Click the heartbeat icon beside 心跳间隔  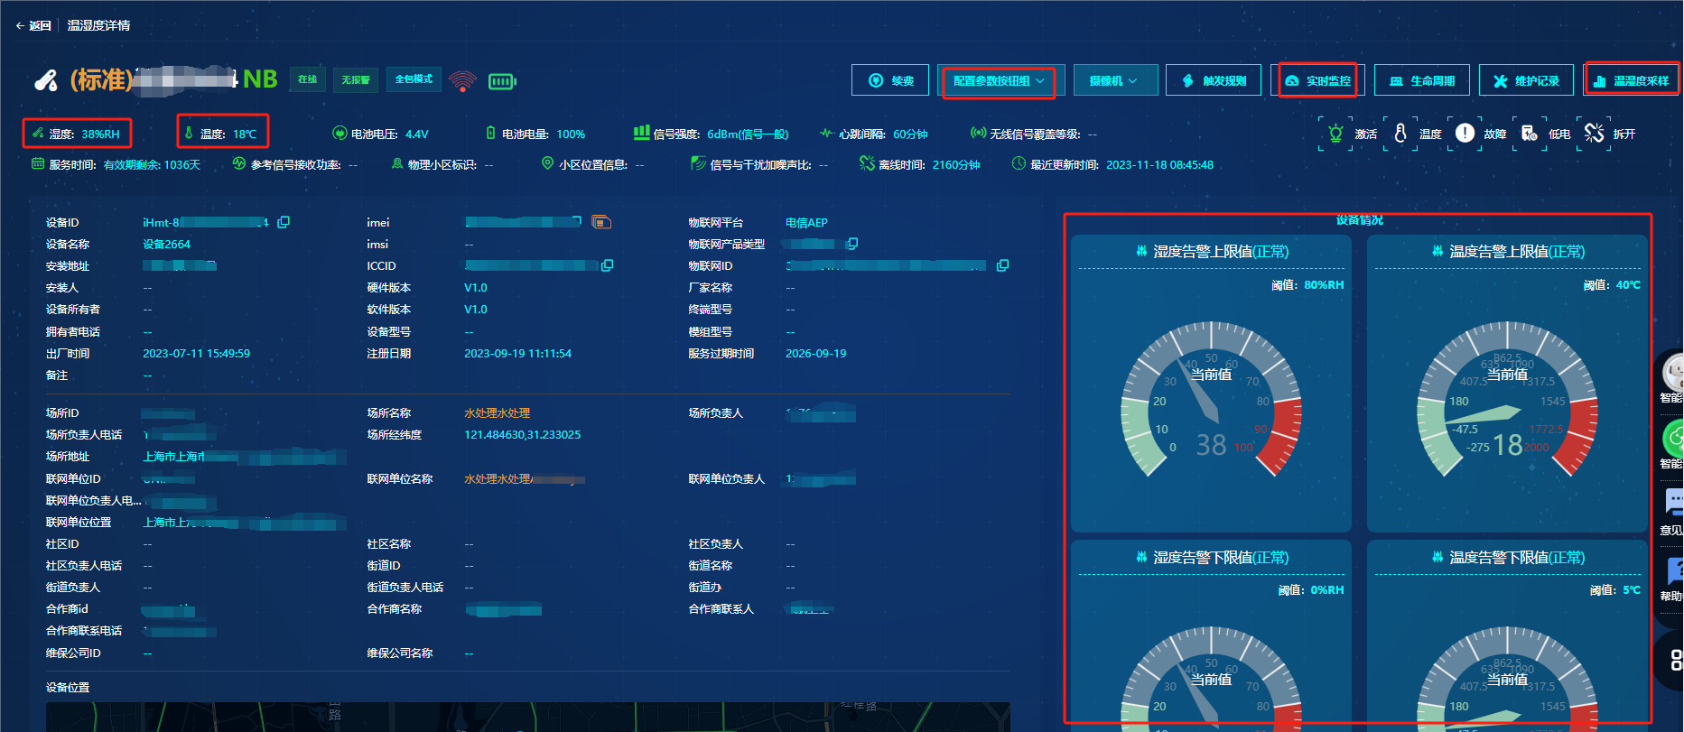pyautogui.click(x=826, y=134)
